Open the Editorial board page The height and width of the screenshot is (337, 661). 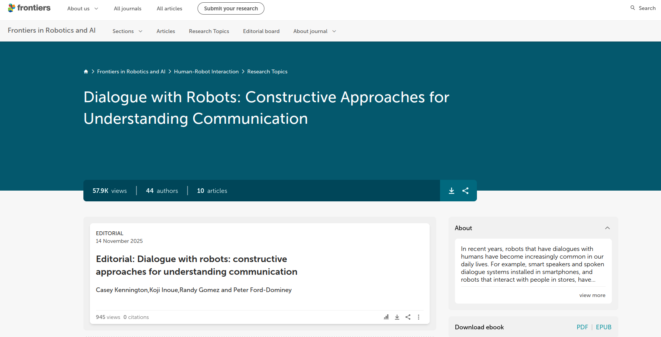pos(261,31)
